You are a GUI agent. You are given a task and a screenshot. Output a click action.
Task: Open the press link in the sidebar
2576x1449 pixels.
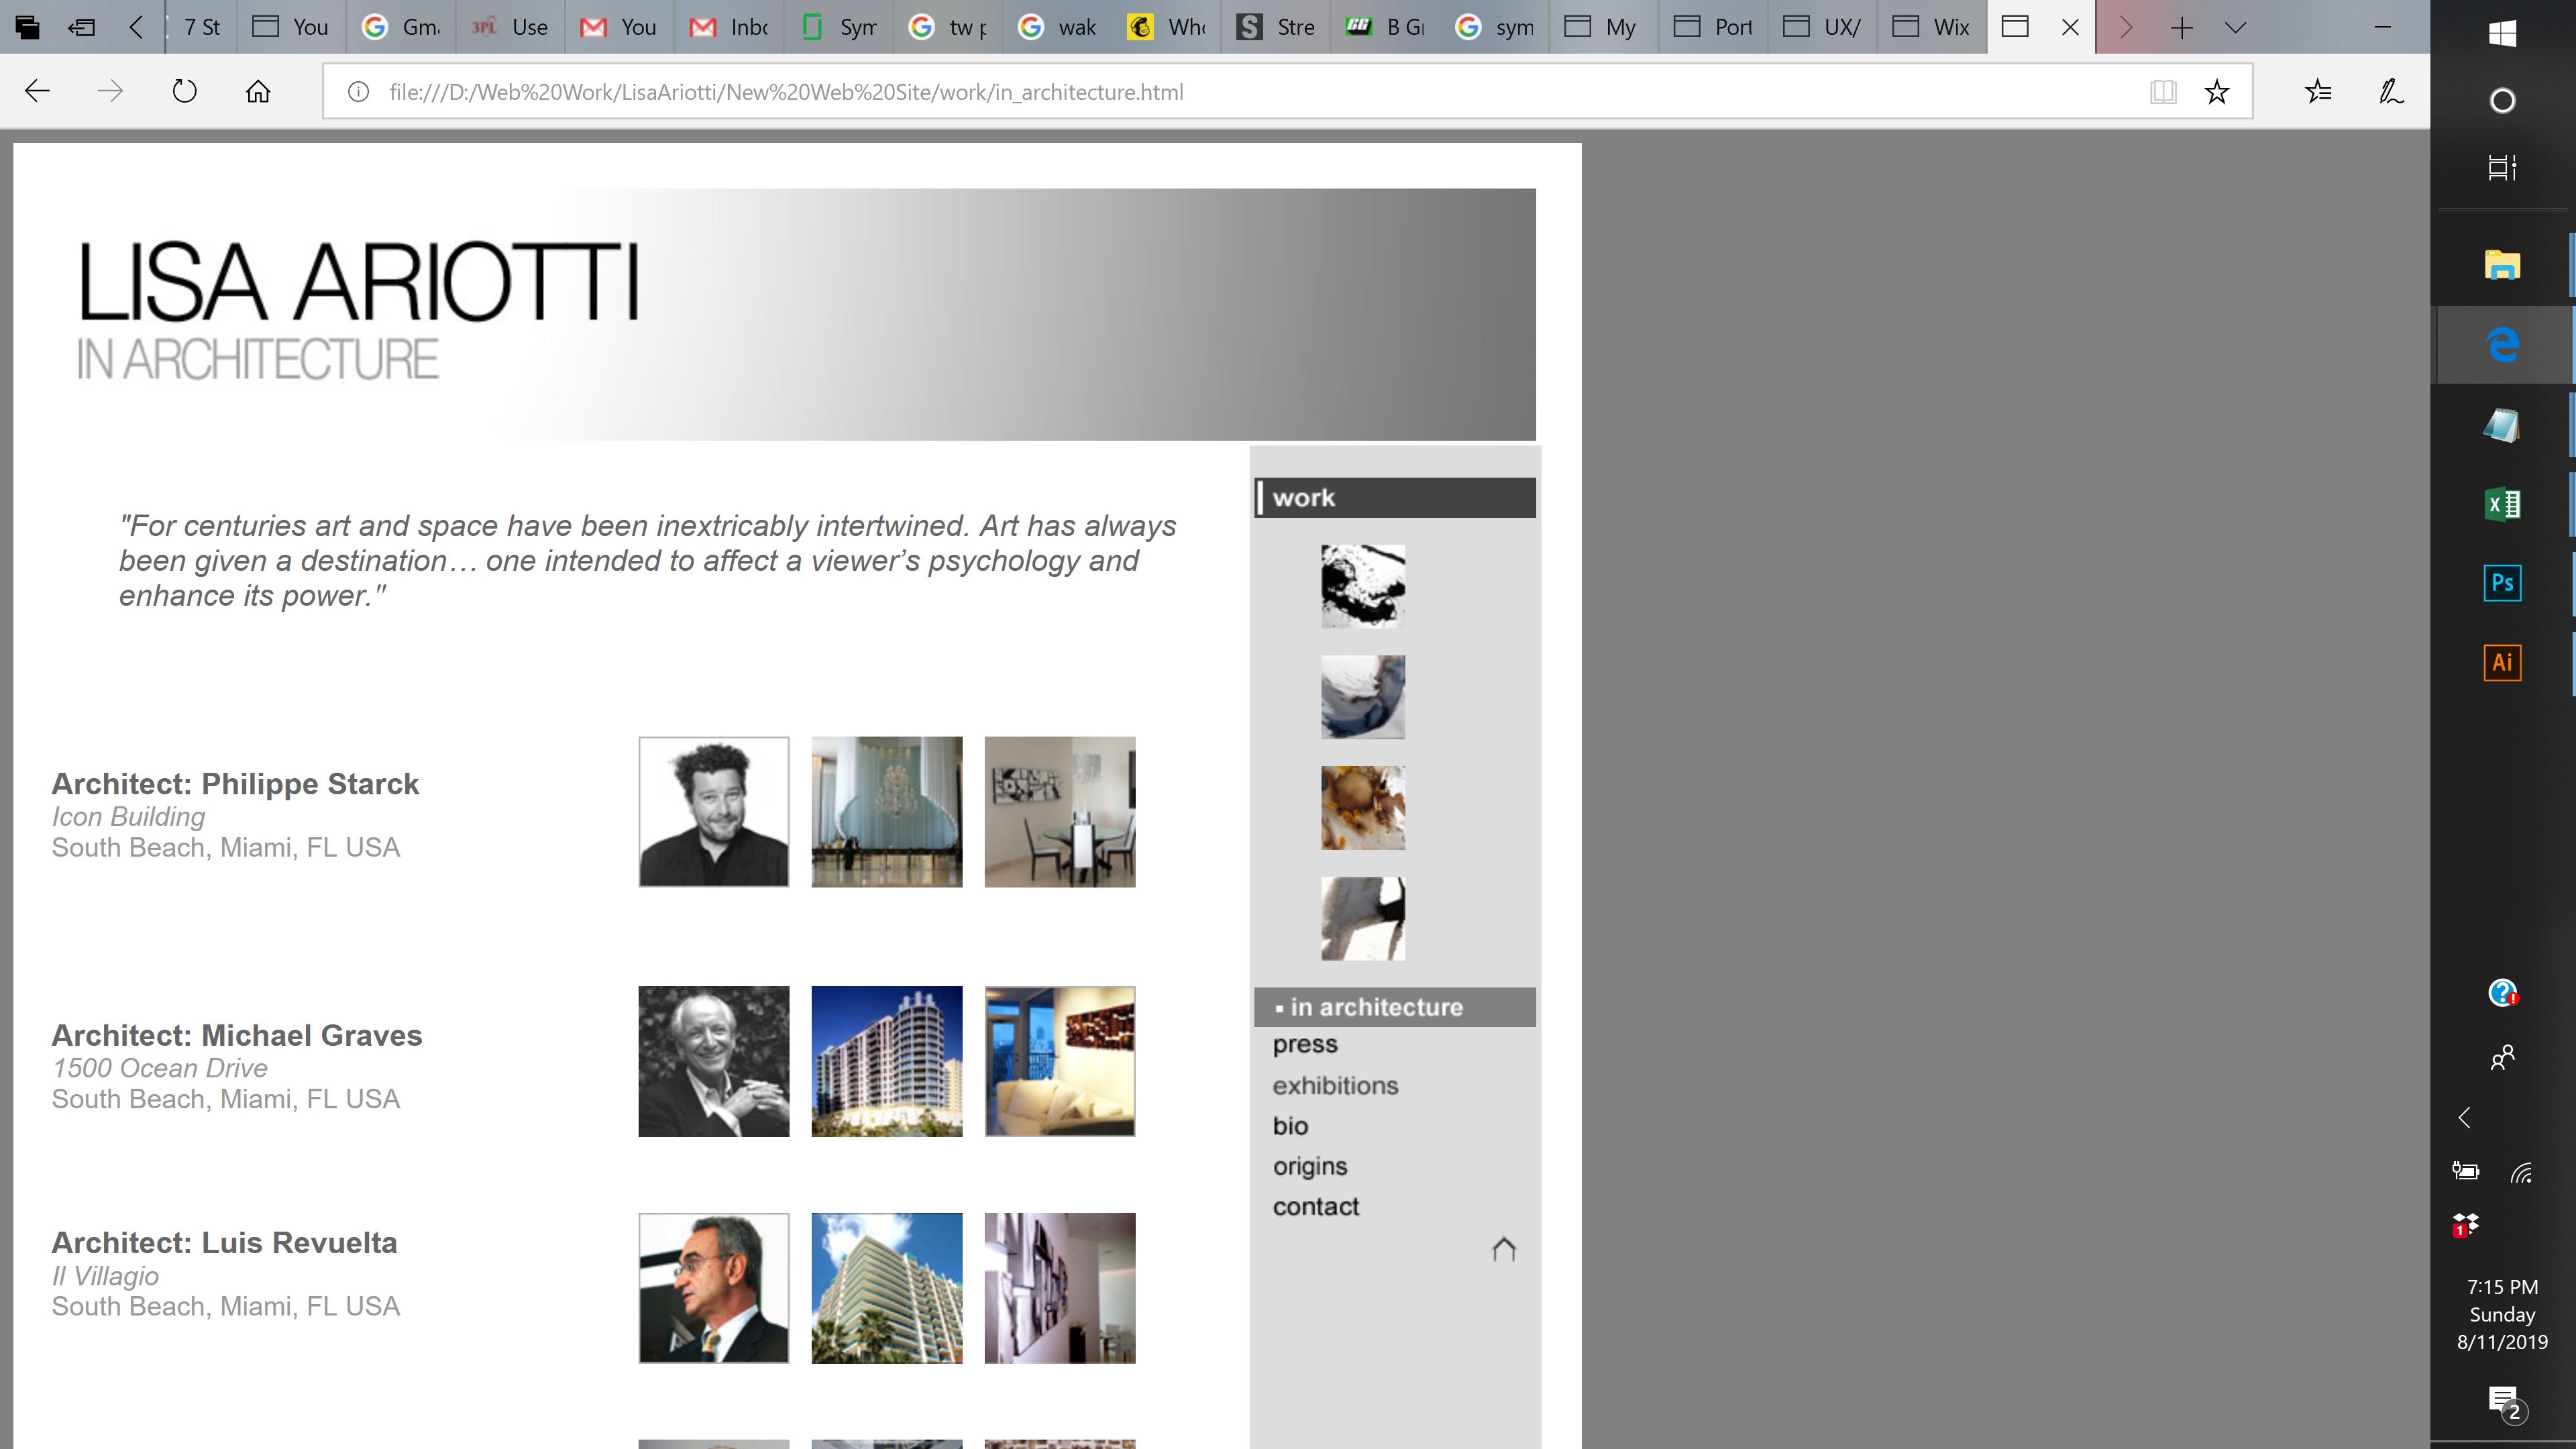[1304, 1044]
